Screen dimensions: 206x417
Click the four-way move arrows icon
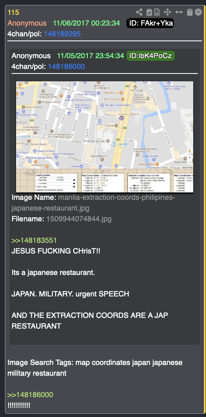click(x=167, y=12)
